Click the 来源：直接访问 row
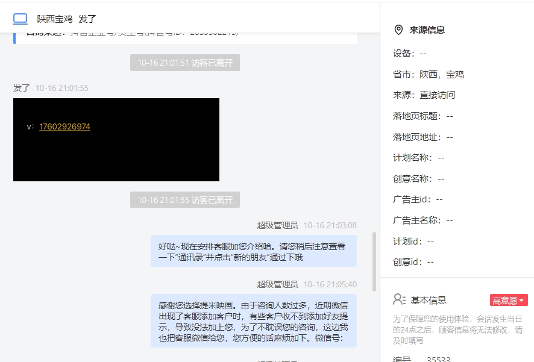This screenshot has width=534, height=362. pos(424,95)
